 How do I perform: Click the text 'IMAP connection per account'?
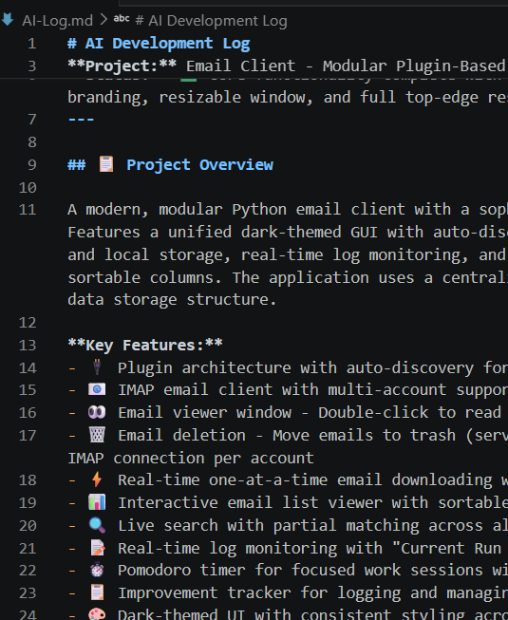191,458
